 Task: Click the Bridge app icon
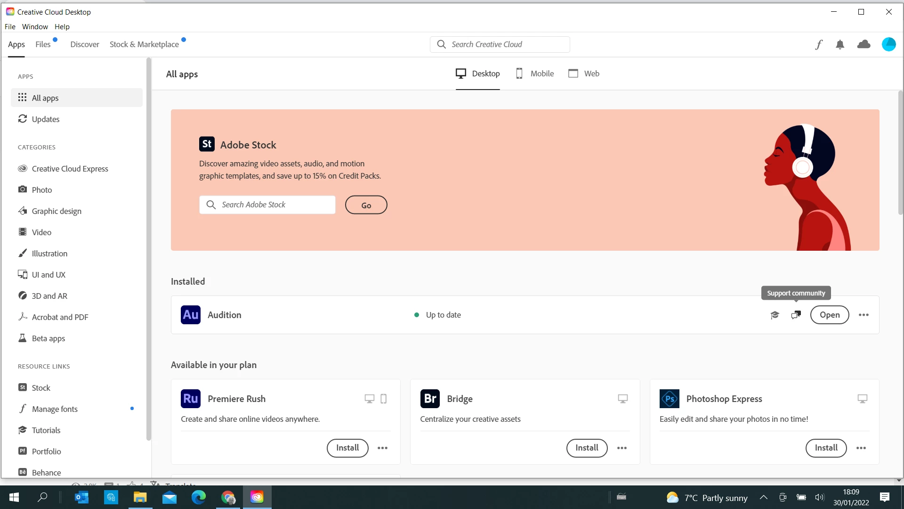click(x=430, y=399)
